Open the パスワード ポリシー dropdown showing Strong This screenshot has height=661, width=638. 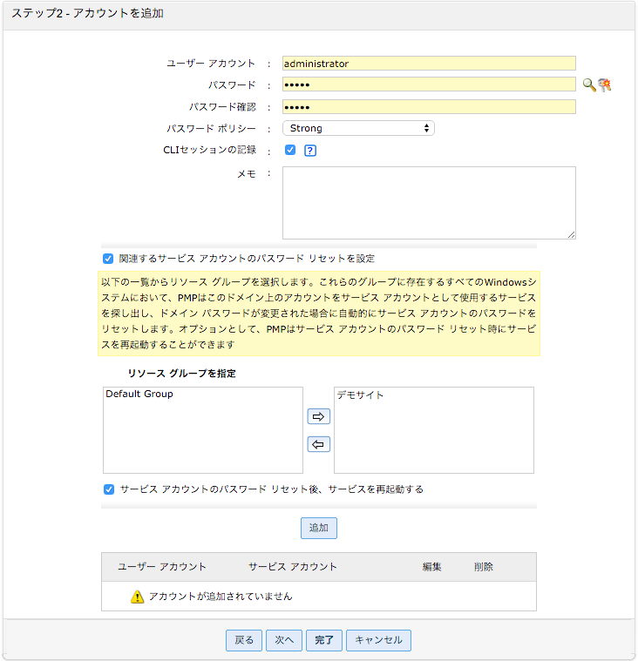358,128
